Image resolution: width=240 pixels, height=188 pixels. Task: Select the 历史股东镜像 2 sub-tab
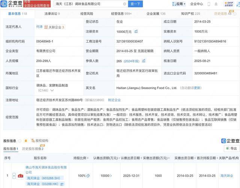[x=33, y=149]
